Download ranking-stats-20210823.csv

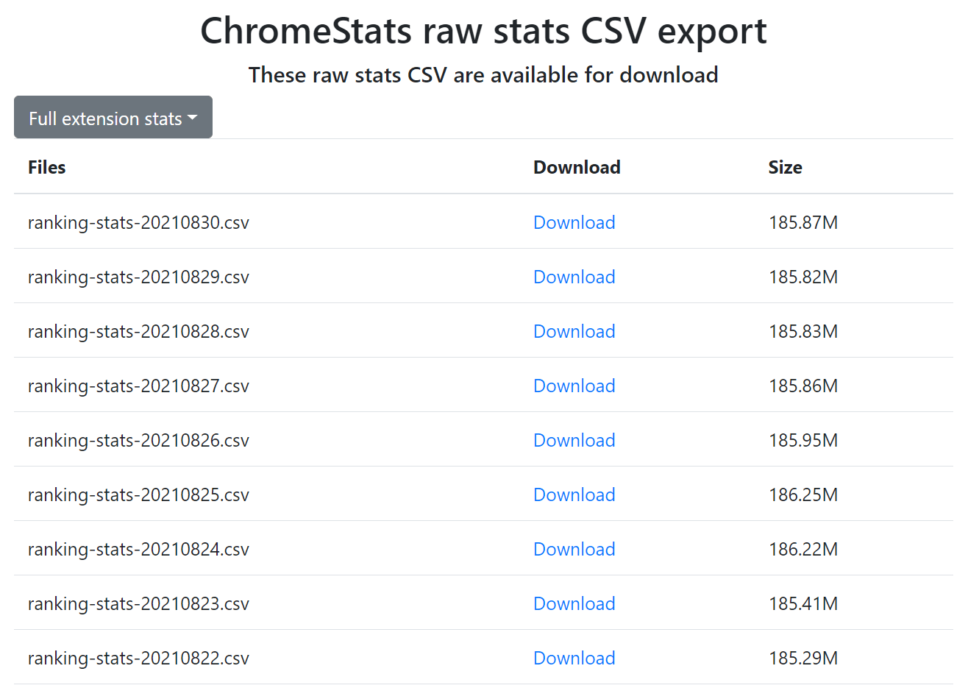574,603
